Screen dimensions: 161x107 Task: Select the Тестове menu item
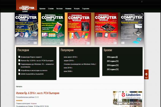click(x=60, y=9)
